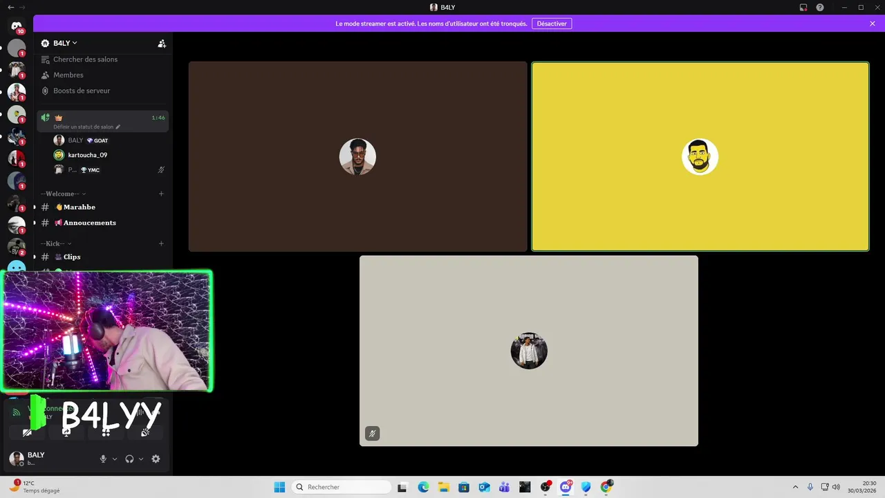Open the inbox icon in title bar
Image resolution: width=885 pixels, height=498 pixels.
803,7
